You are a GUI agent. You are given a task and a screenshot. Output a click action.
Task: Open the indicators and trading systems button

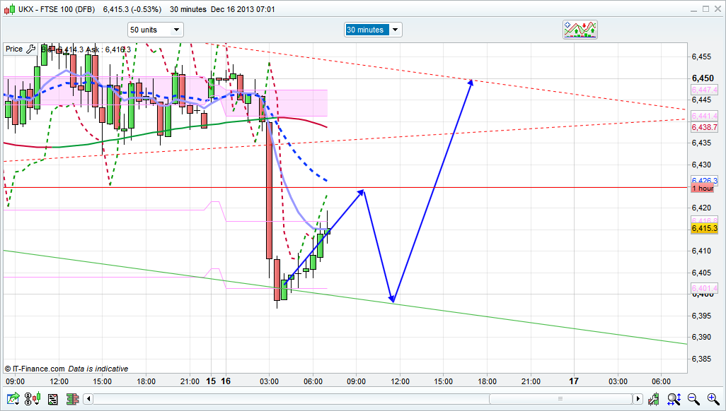pos(580,30)
